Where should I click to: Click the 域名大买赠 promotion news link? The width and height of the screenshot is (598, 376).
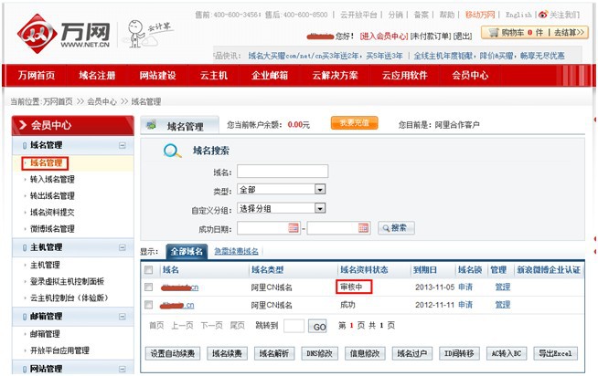click(x=326, y=56)
